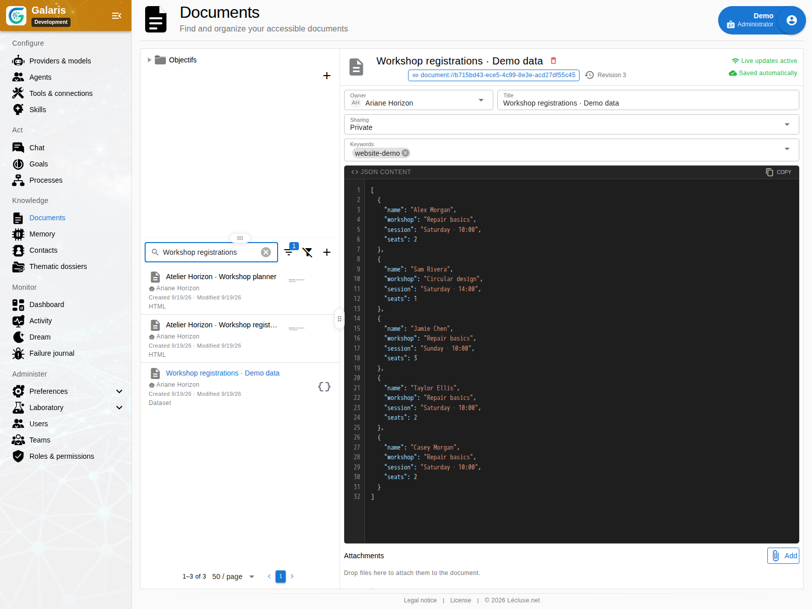The width and height of the screenshot is (812, 609).
Task: Add a new document with plus icon
Action: [x=327, y=252]
